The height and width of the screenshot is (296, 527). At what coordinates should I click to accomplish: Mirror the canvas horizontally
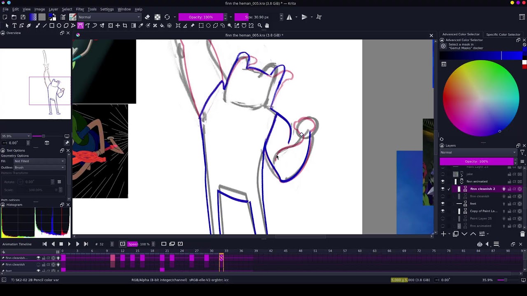pyautogui.click(x=289, y=17)
